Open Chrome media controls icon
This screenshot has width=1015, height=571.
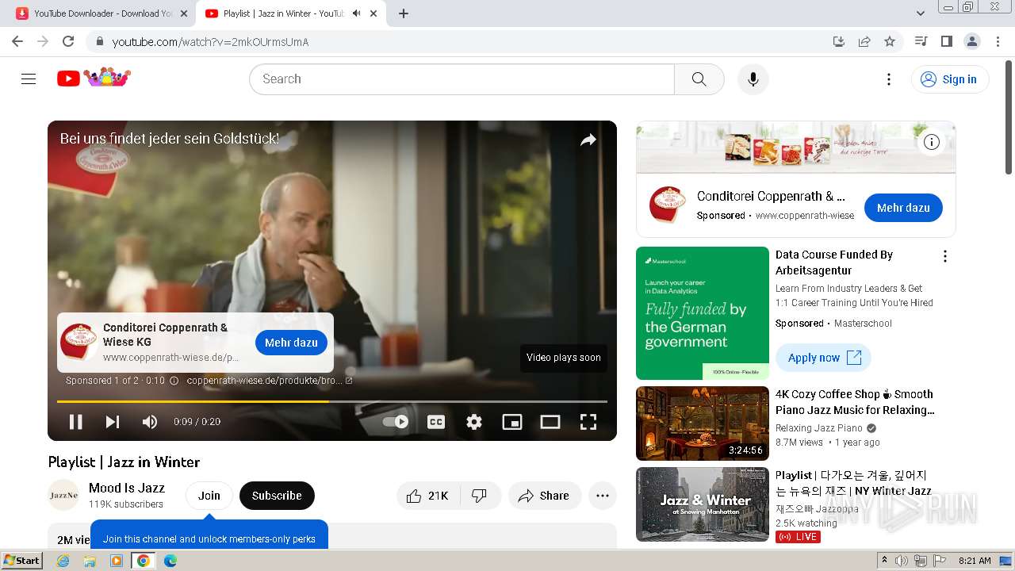point(921,41)
